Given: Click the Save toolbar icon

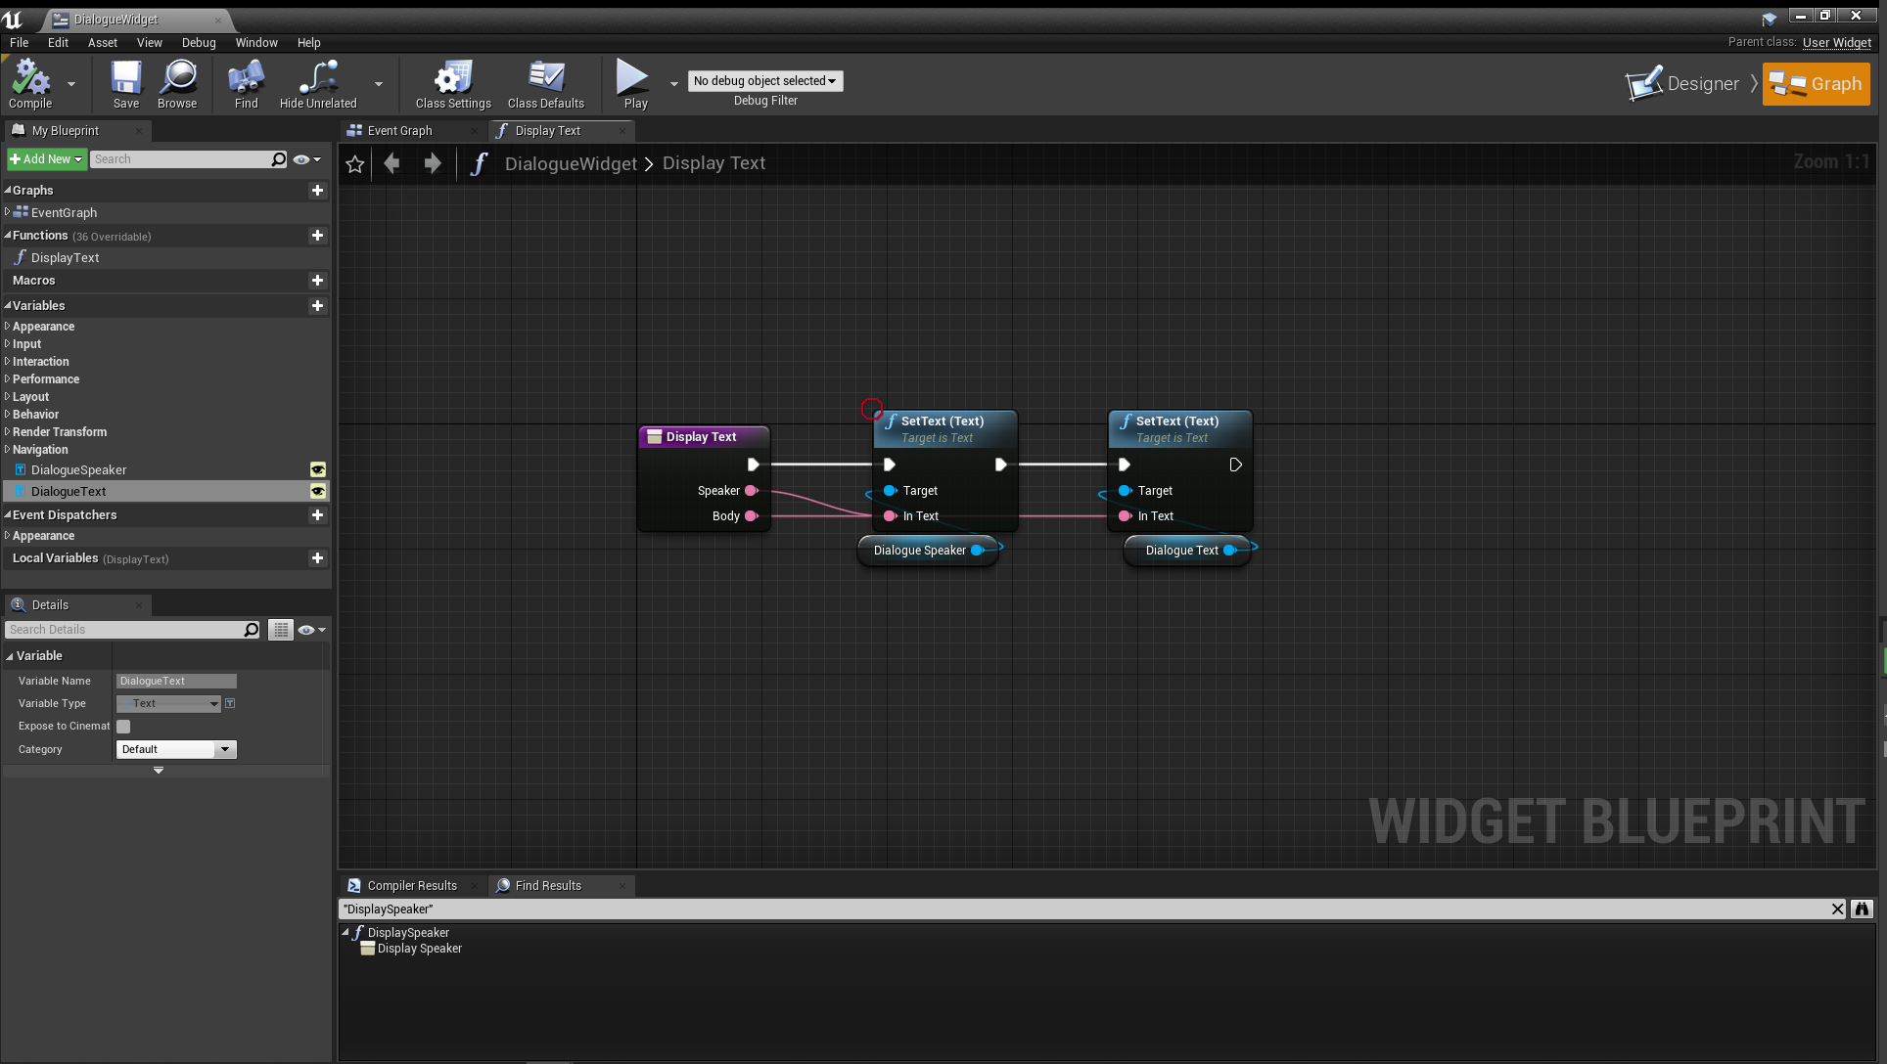Looking at the screenshot, I should tap(125, 83).
